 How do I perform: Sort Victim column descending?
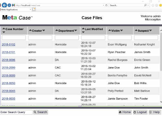tap(121, 30)
